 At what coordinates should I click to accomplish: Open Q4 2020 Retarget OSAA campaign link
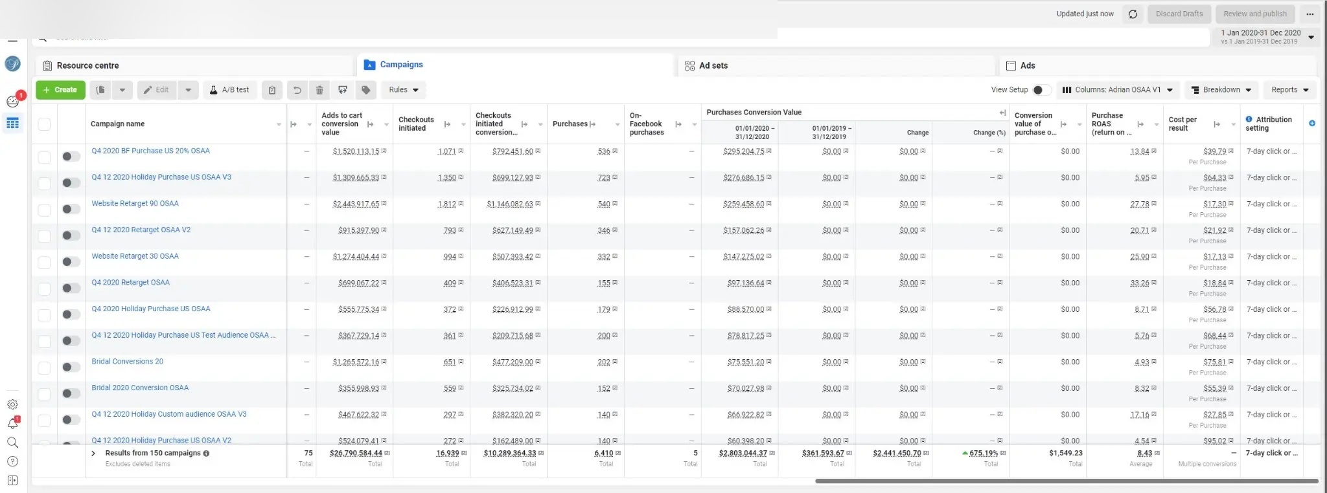tap(130, 283)
